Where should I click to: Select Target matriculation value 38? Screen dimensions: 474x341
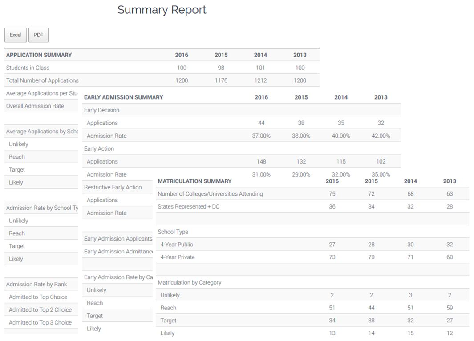[371, 321]
